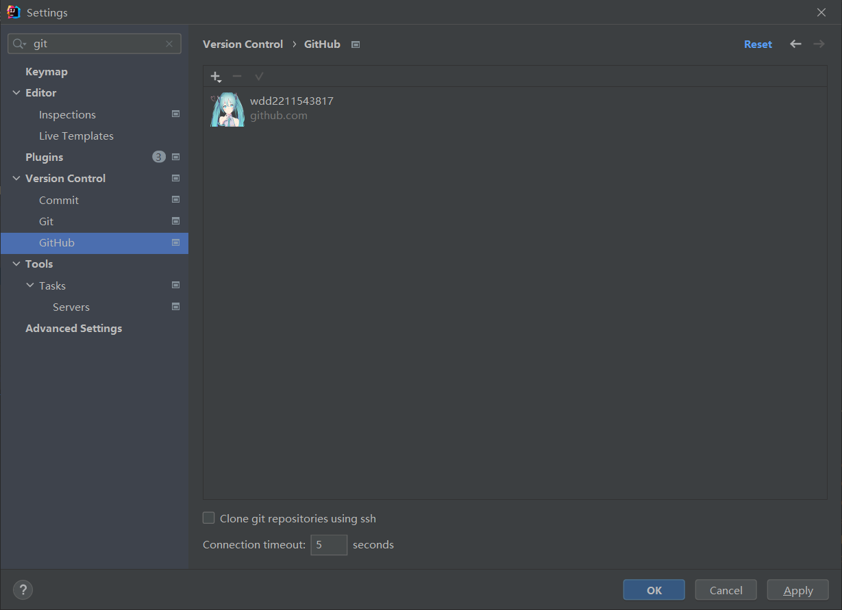Click the Apply button

pos(798,589)
